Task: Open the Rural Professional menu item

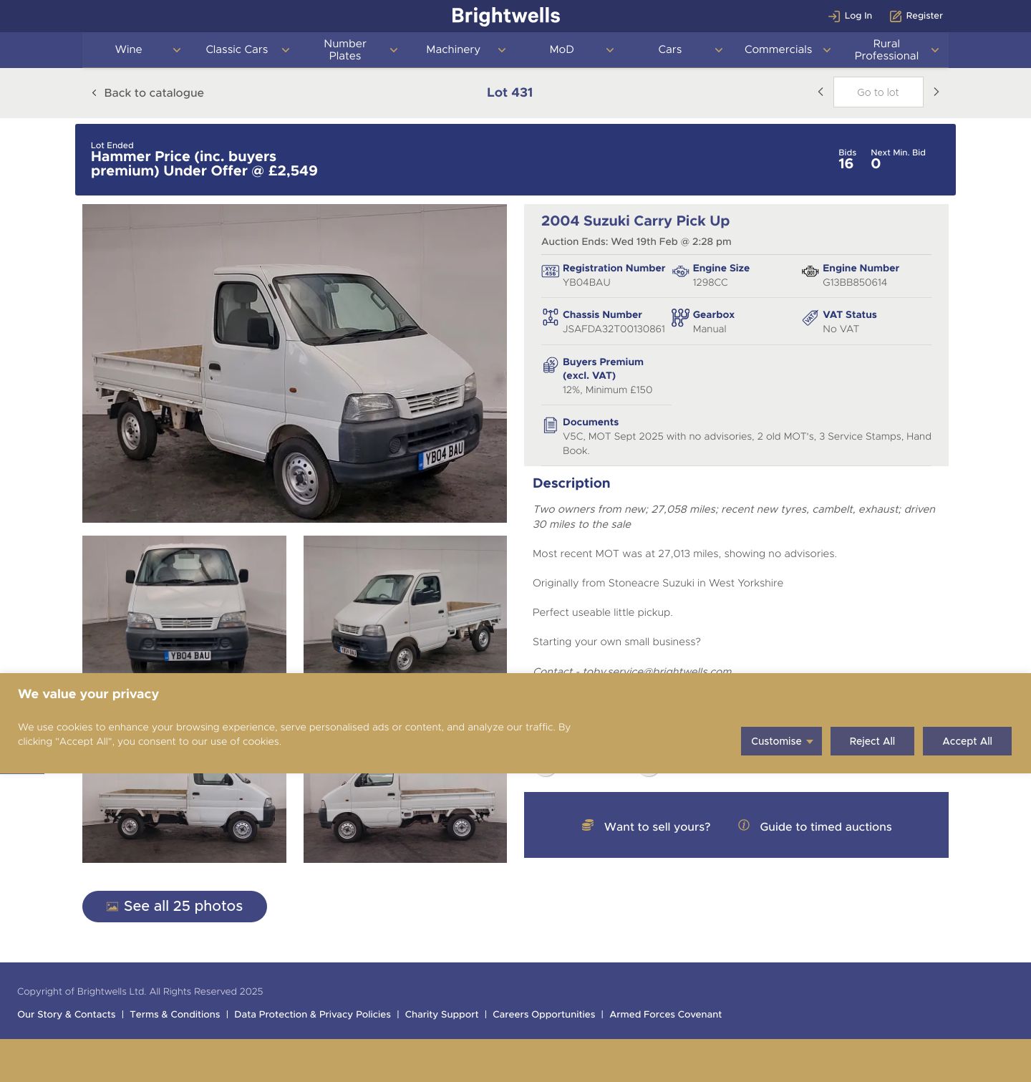Action: click(x=886, y=49)
